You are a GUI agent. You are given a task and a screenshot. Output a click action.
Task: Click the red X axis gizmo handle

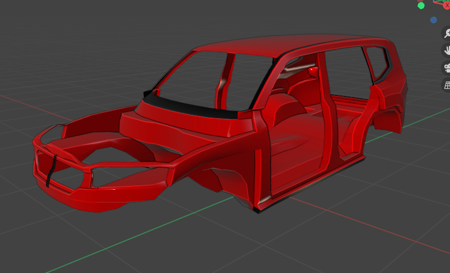(447, 5)
